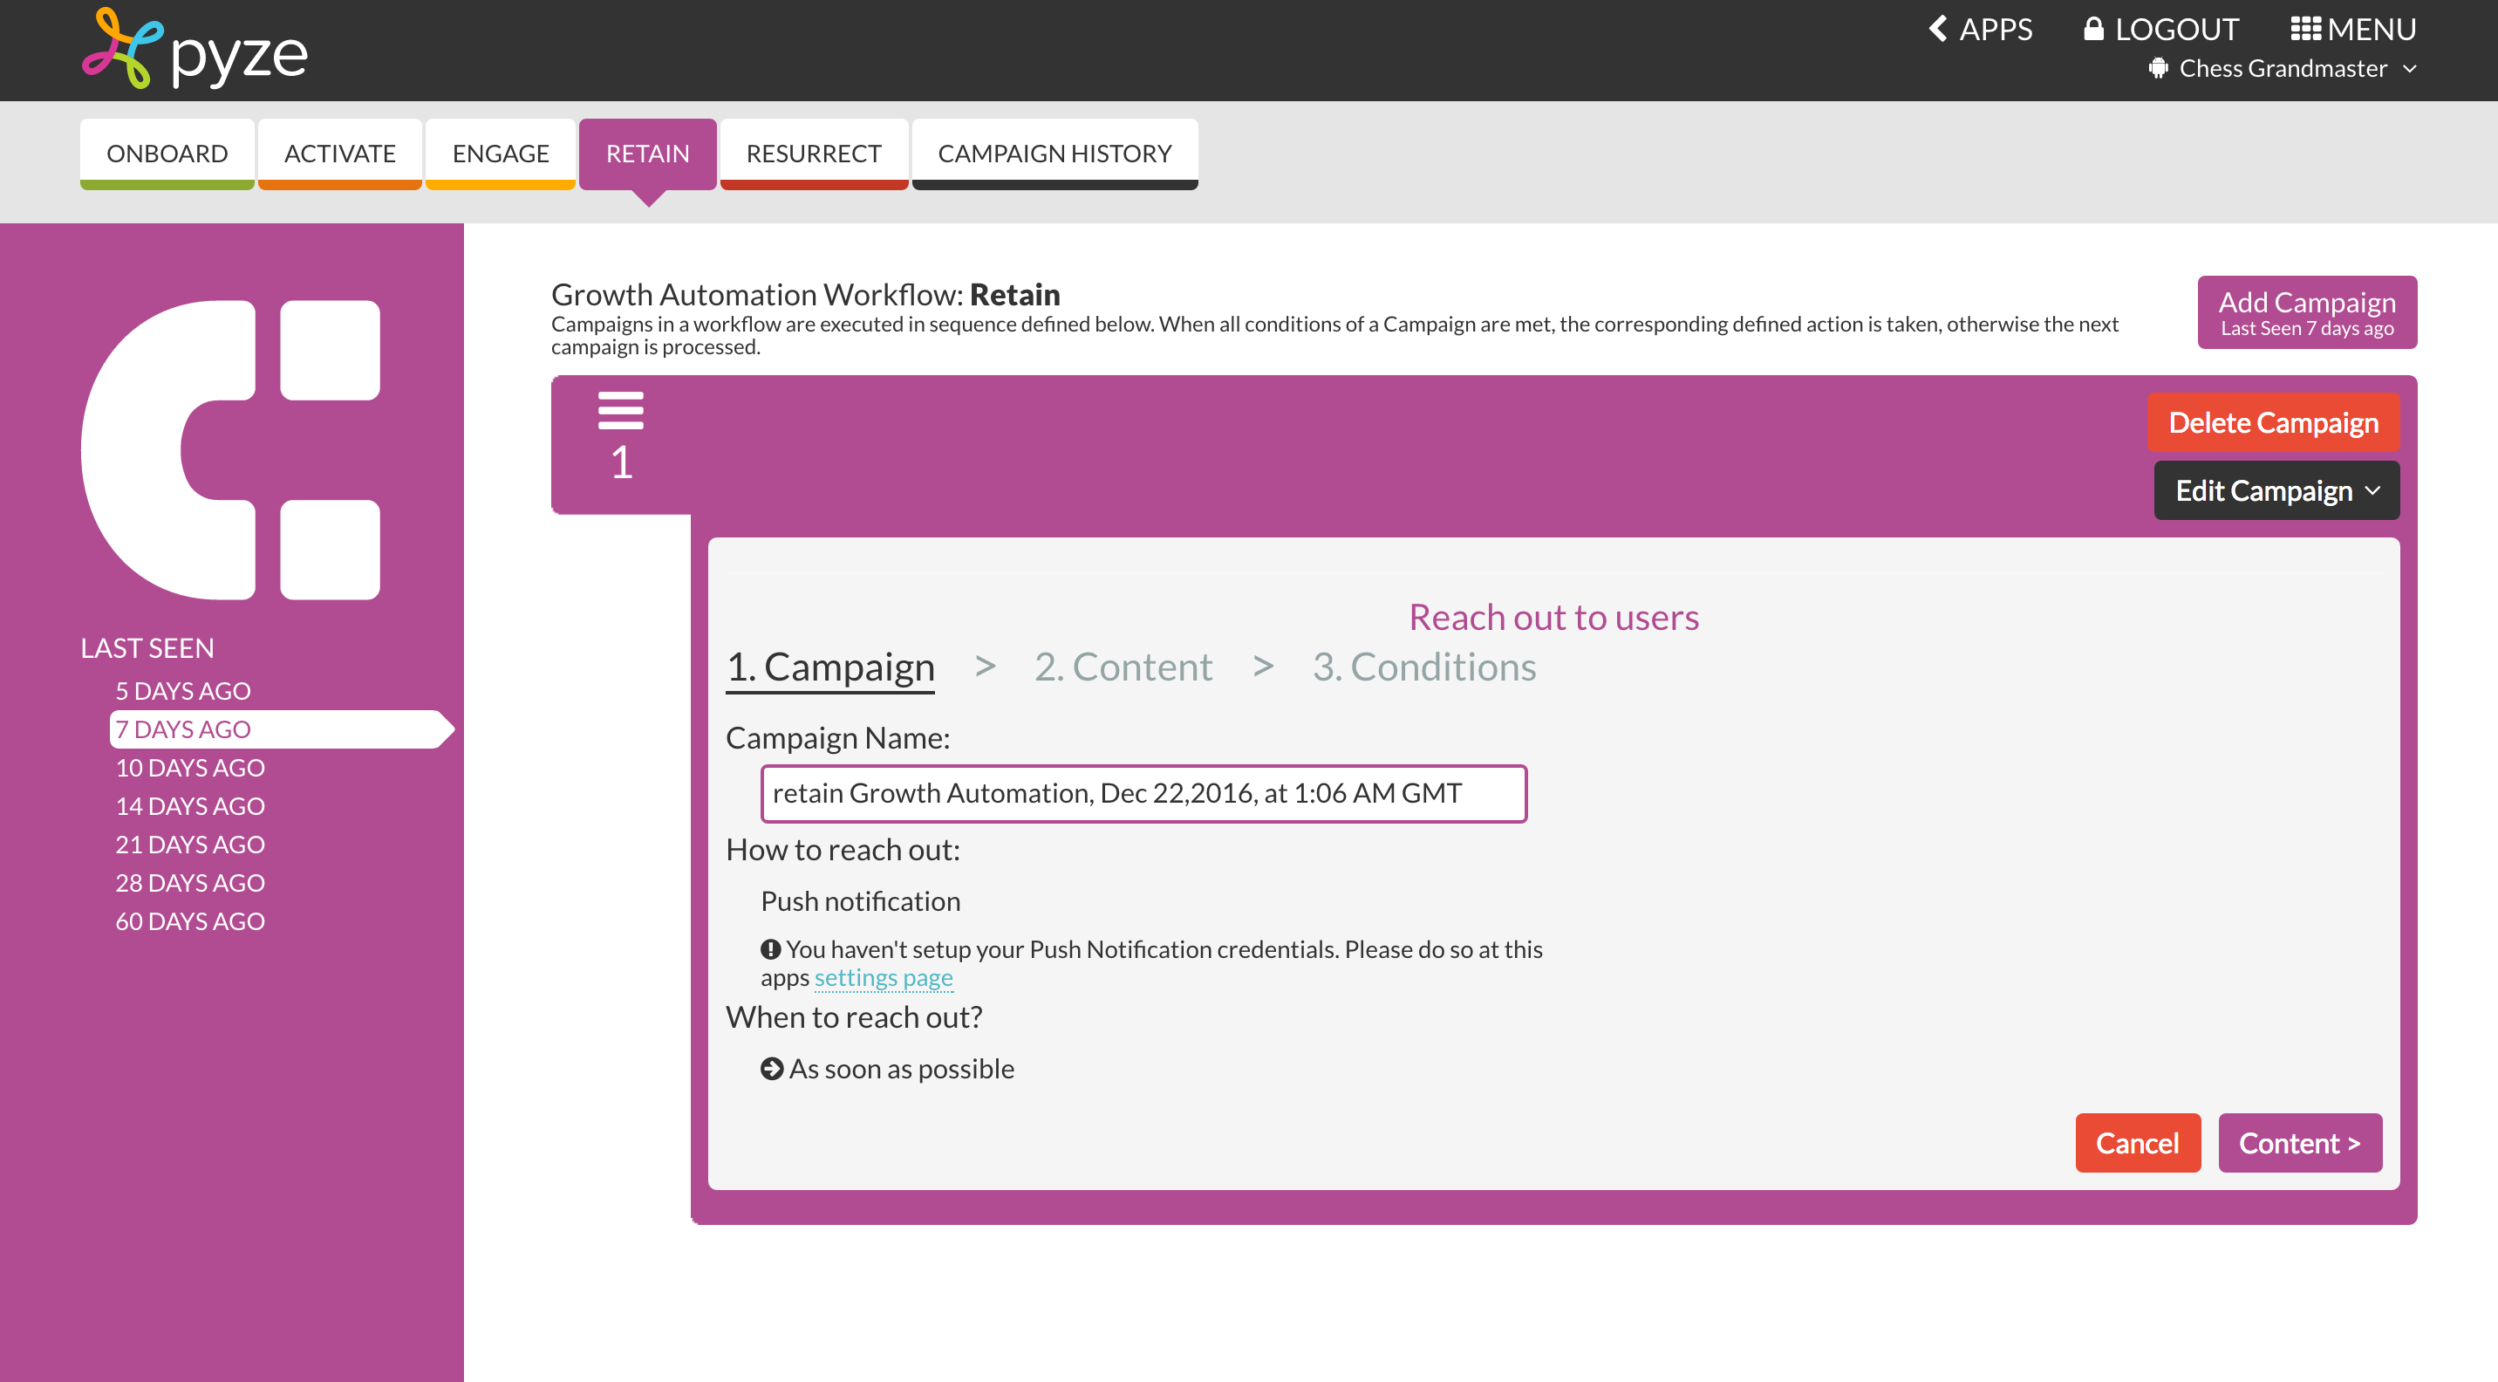
Task: Click the LOGOUT lock icon
Action: (2092, 29)
